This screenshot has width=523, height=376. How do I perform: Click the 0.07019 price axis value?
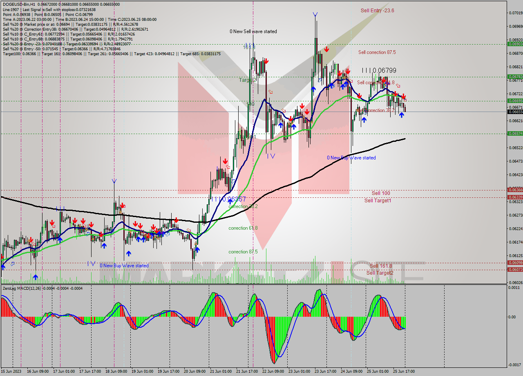pos(516,13)
